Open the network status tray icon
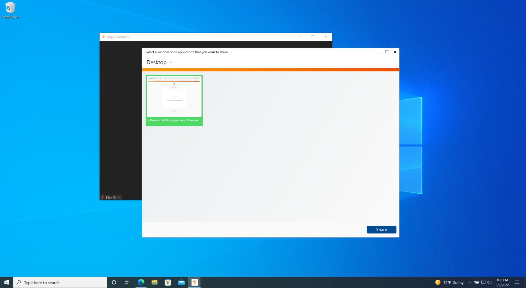This screenshot has width=526, height=288. pos(483,282)
